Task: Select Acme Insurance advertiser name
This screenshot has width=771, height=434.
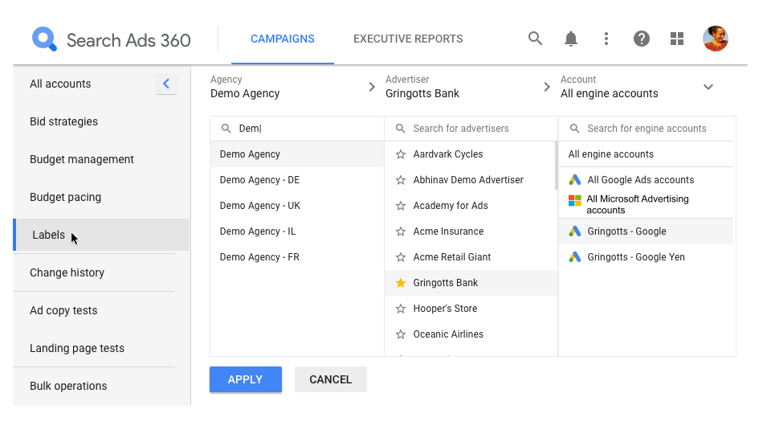Action: (x=448, y=231)
